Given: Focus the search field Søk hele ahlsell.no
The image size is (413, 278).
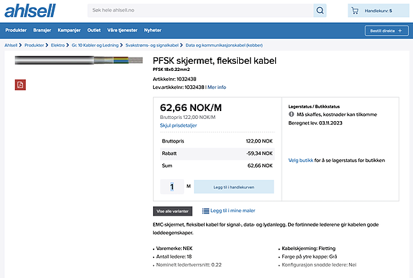Looking at the screenshot, I should [200, 11].
